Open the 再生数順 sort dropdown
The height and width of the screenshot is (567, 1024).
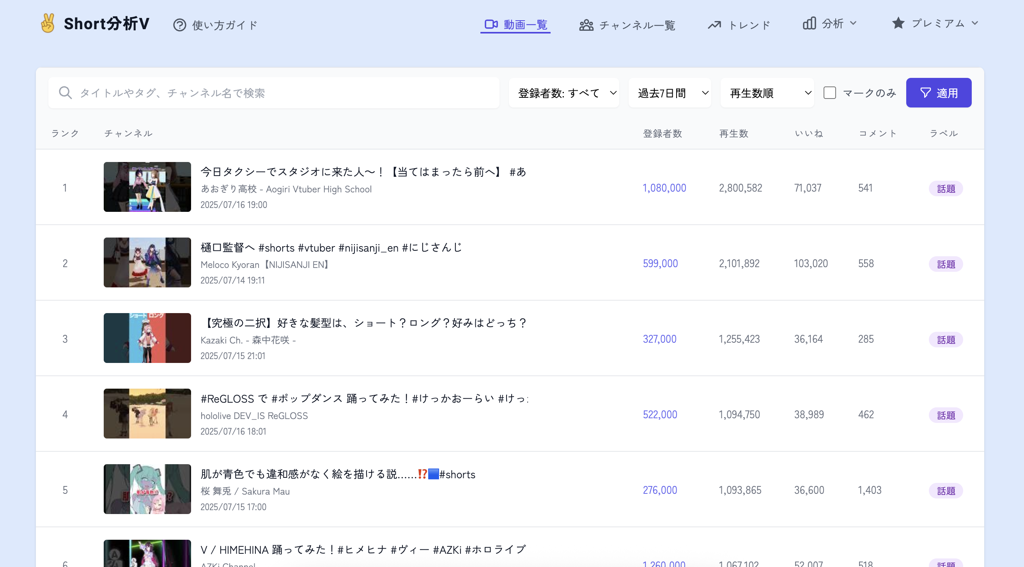coord(767,93)
